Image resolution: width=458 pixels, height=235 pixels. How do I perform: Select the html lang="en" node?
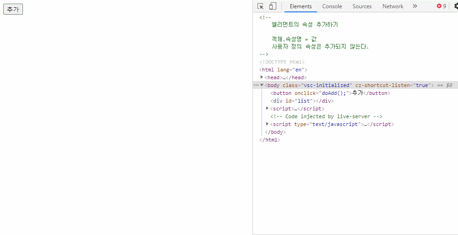coord(283,70)
